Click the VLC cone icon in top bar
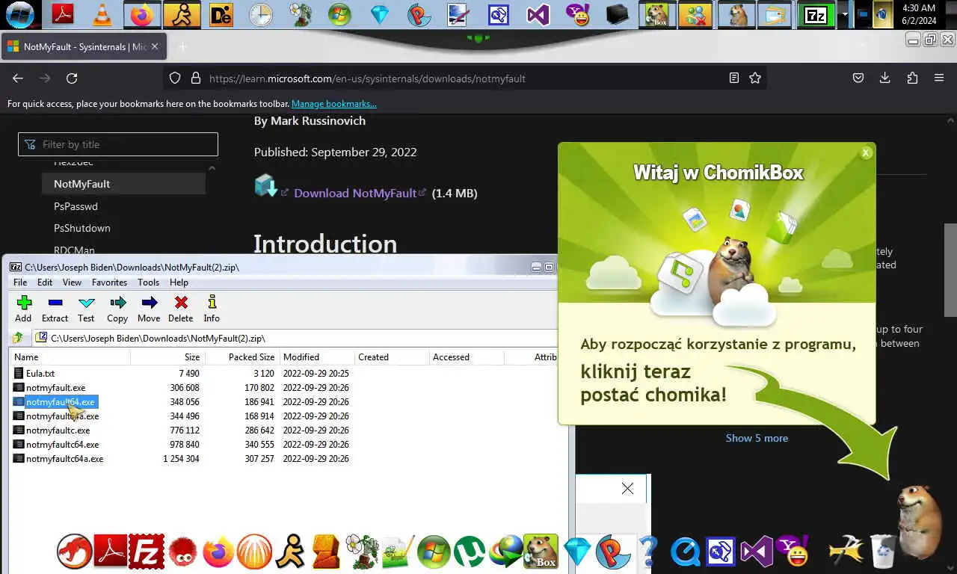Screen dimensions: 957x574 coord(101,14)
